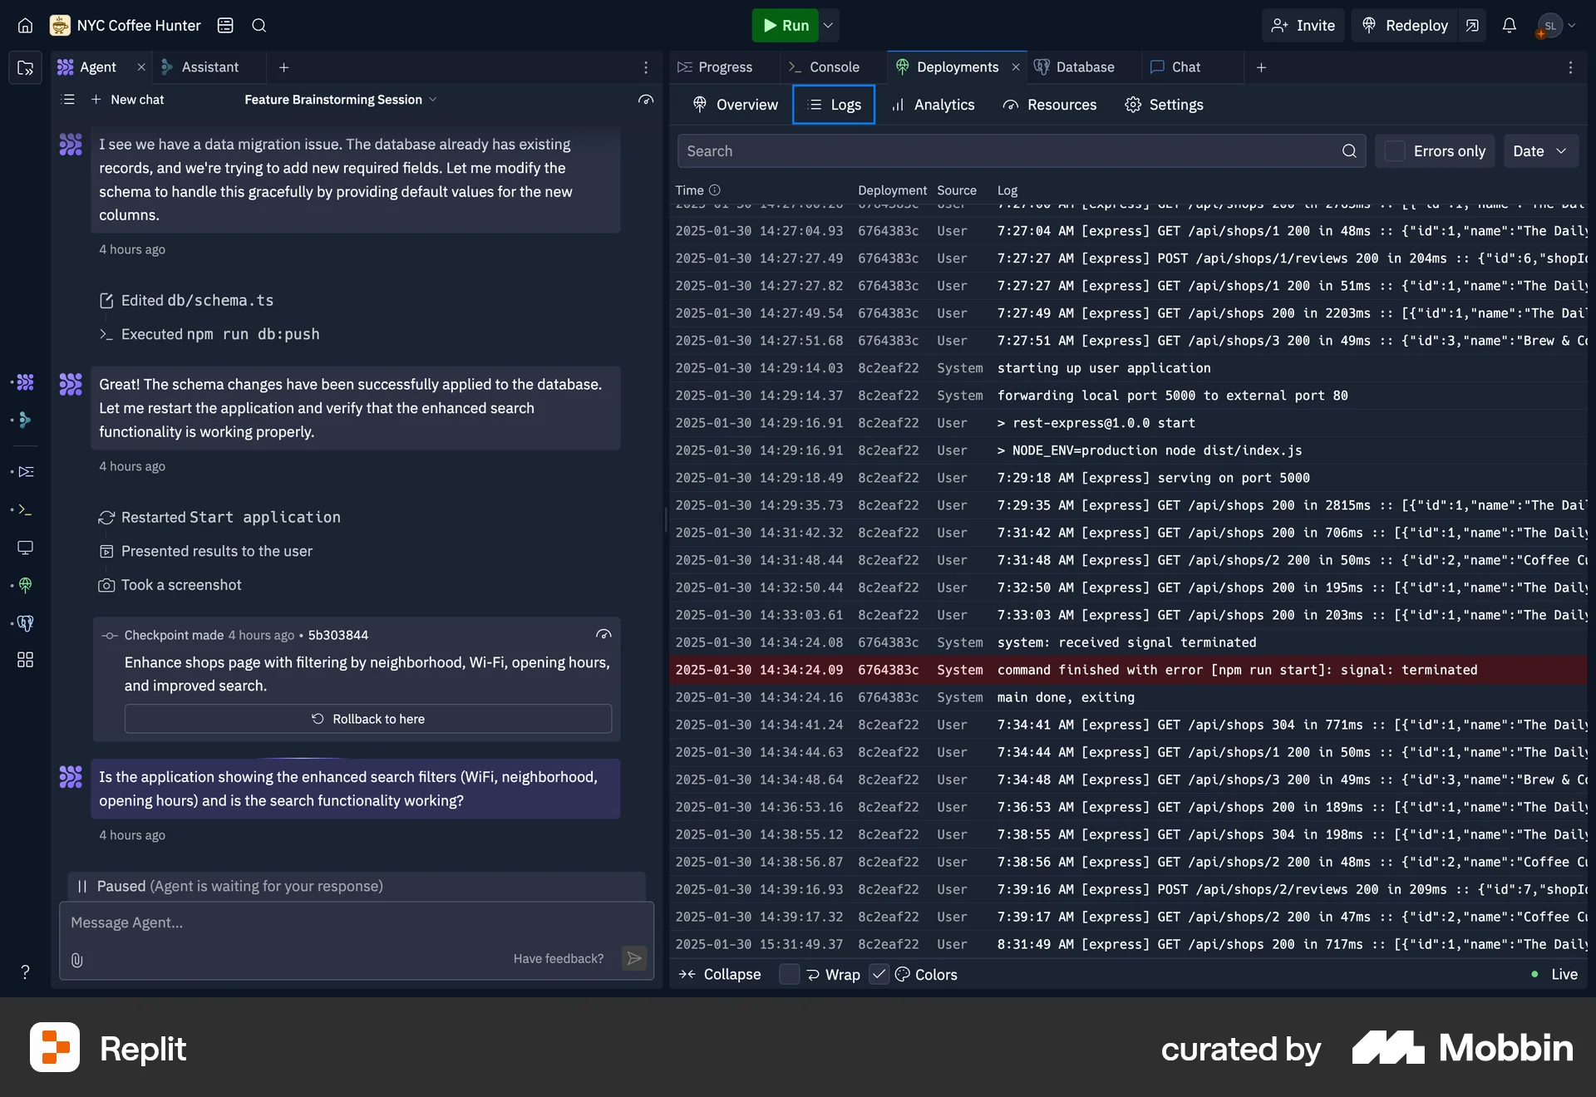Open the Date filter dropdown

point(1539,151)
